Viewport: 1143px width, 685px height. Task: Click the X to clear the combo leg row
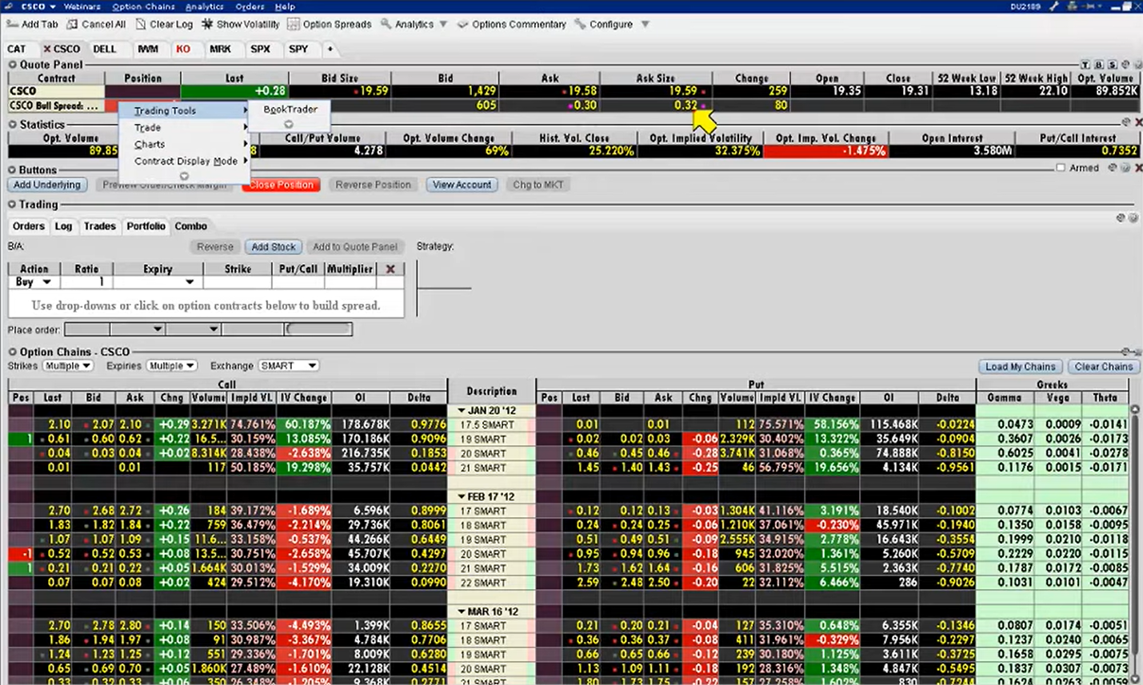(390, 269)
